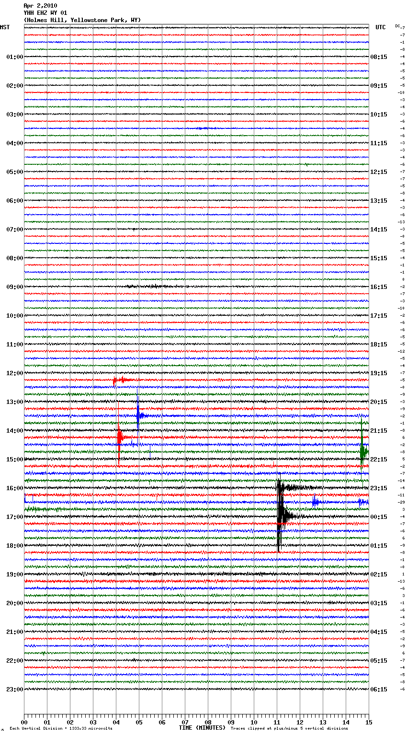Click the 12:15 UTC time label

pos(379,172)
